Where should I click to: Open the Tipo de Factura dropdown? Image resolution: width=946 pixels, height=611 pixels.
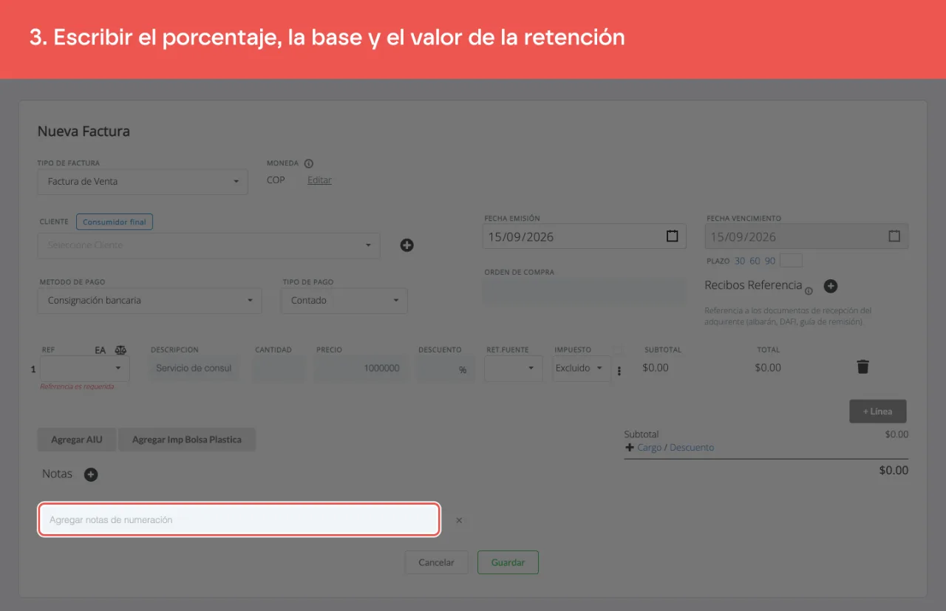(143, 181)
